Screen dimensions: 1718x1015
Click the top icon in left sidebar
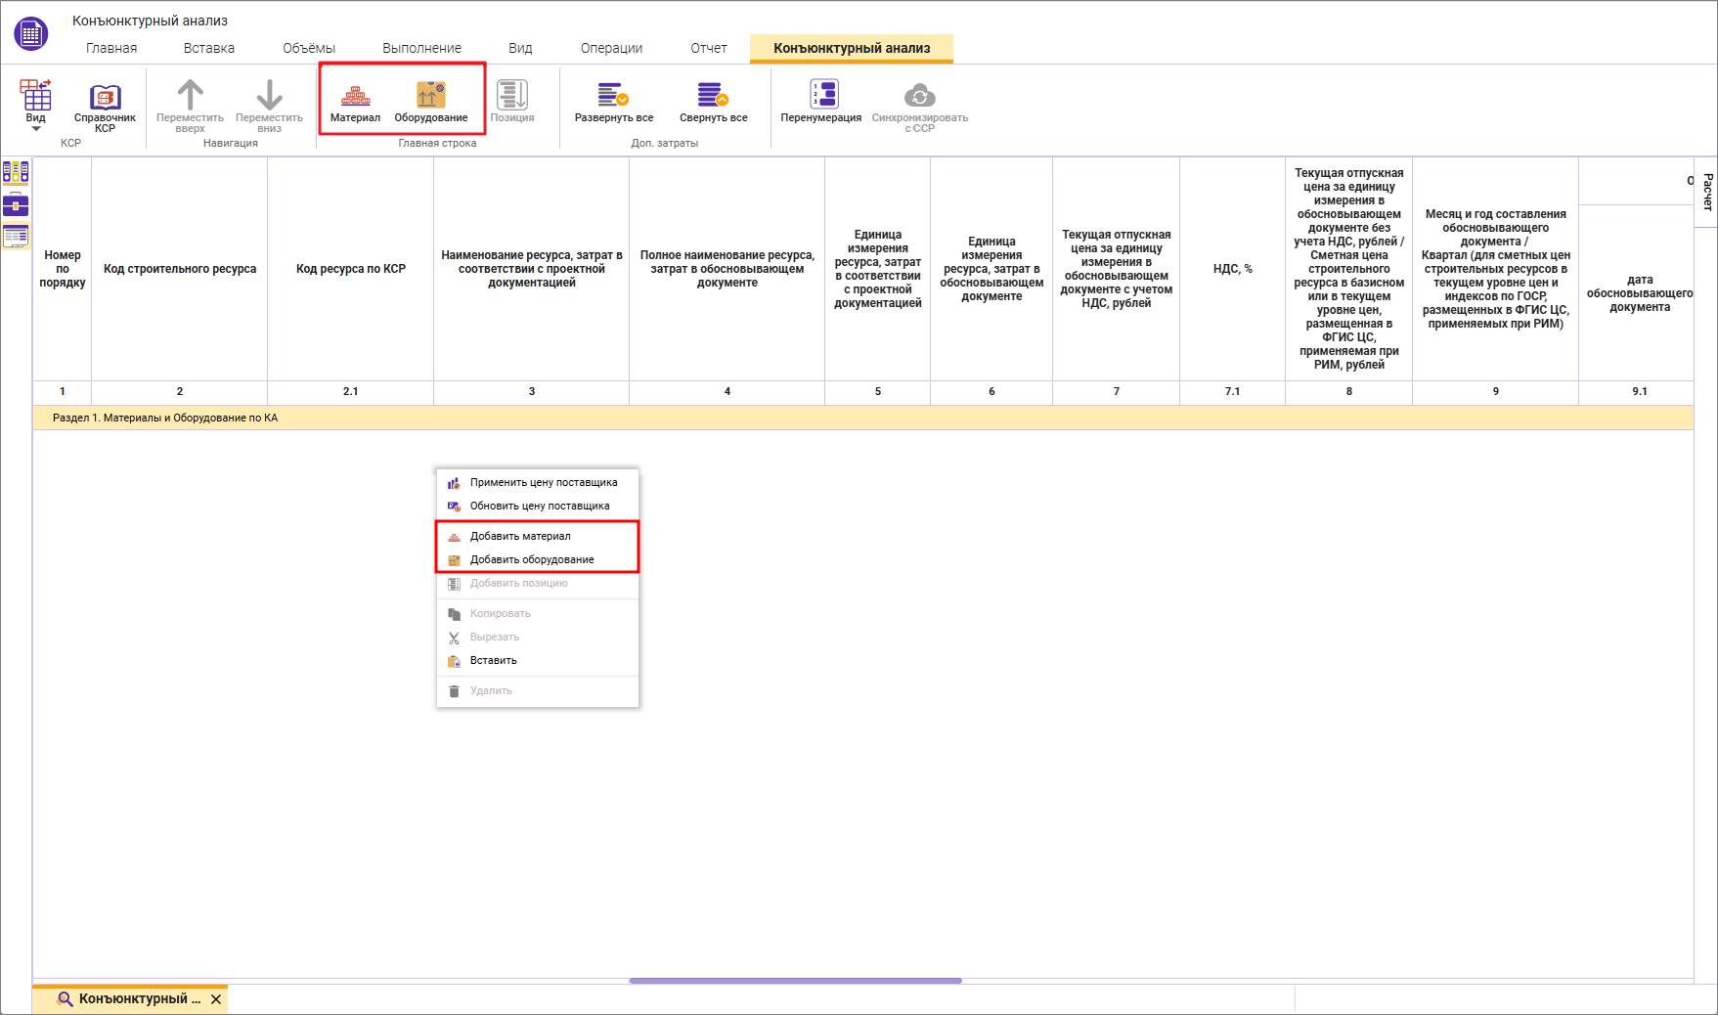tap(16, 173)
